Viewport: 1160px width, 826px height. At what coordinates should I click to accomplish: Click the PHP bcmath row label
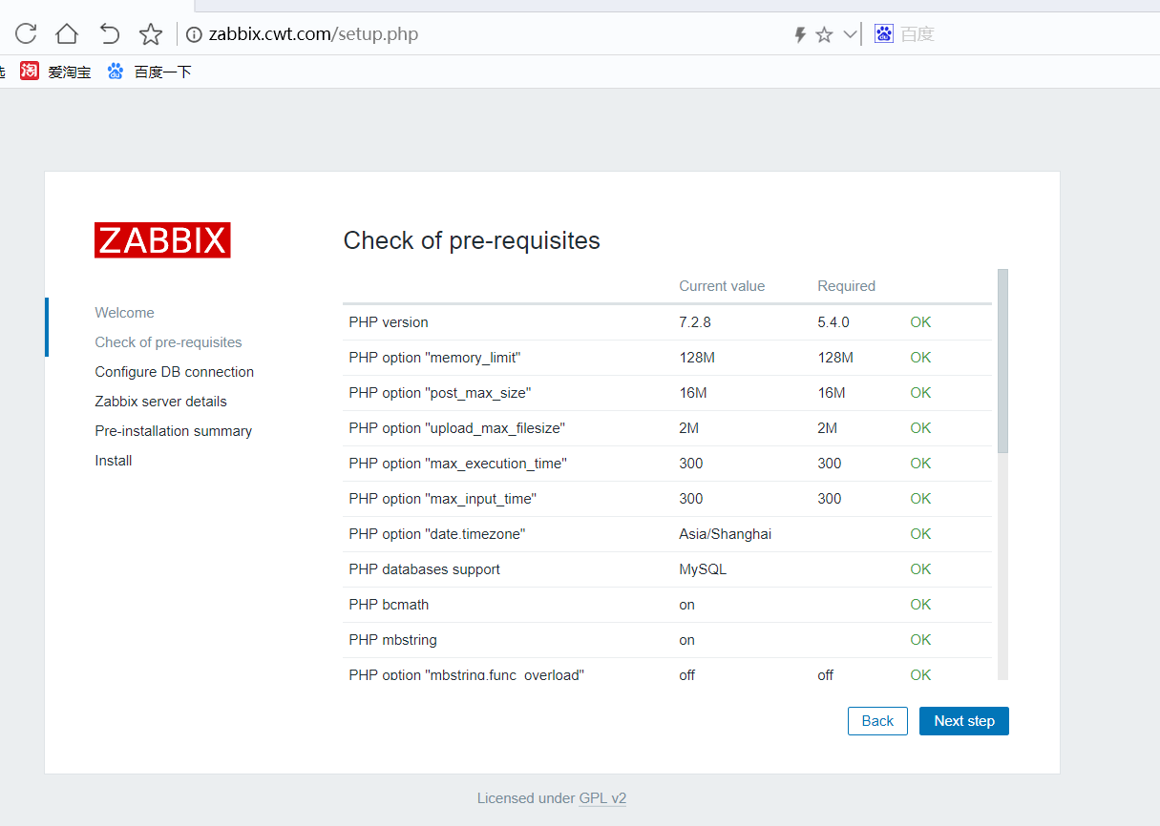[x=388, y=605]
